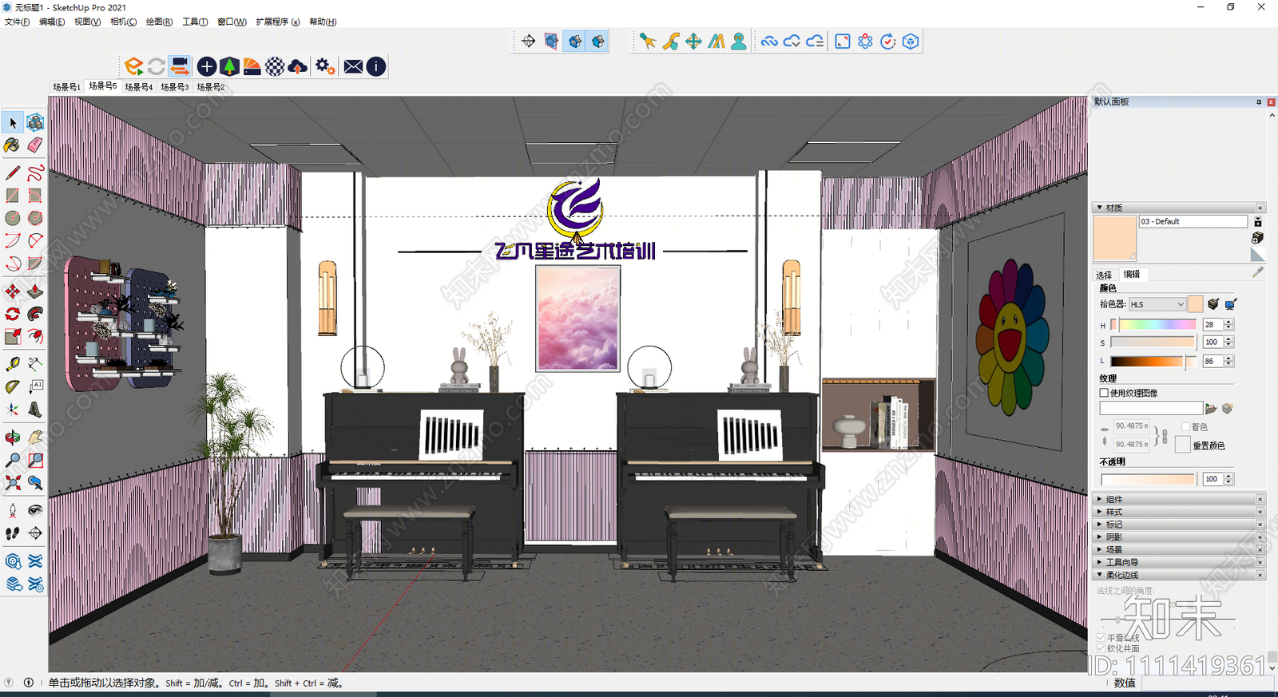This screenshot has height=697, width=1278.
Task: Select the Look Around eye tool
Action: (x=35, y=510)
